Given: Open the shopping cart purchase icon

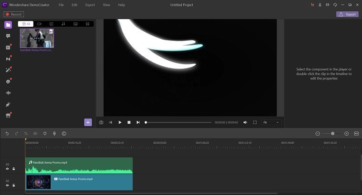Looking at the screenshot, I should pos(312,5).
